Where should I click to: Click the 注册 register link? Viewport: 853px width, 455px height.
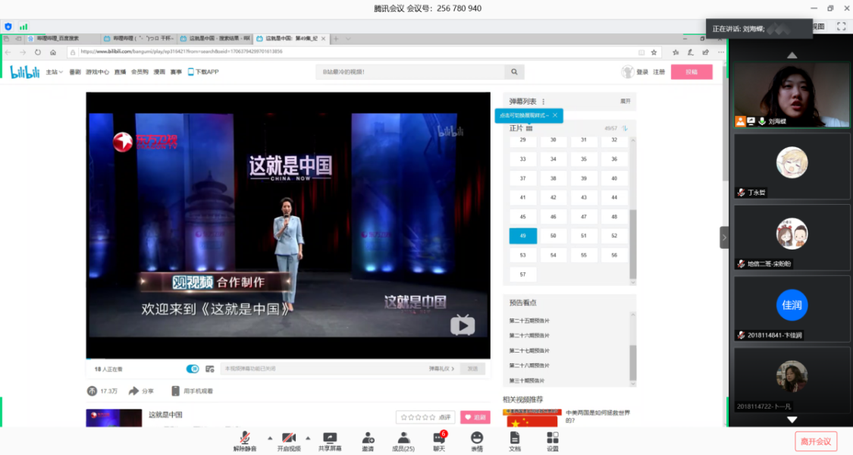click(660, 72)
